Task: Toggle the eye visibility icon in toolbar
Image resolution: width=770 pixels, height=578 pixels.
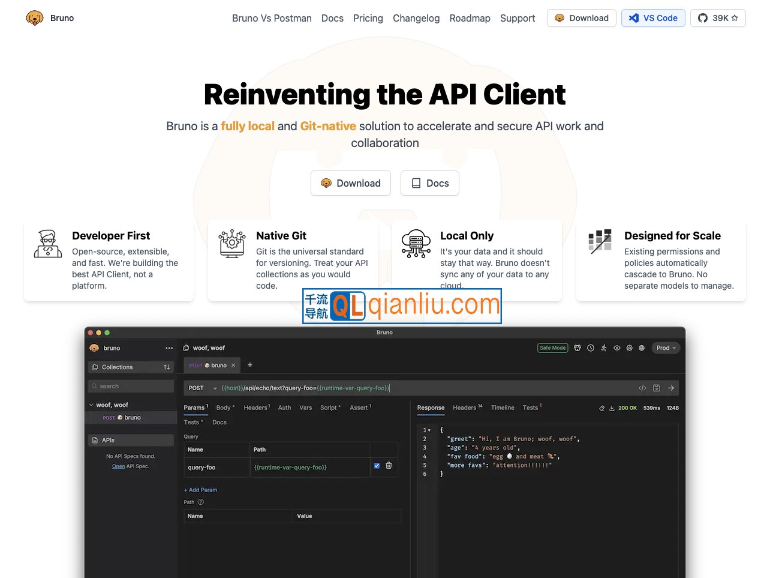Action: pos(616,348)
